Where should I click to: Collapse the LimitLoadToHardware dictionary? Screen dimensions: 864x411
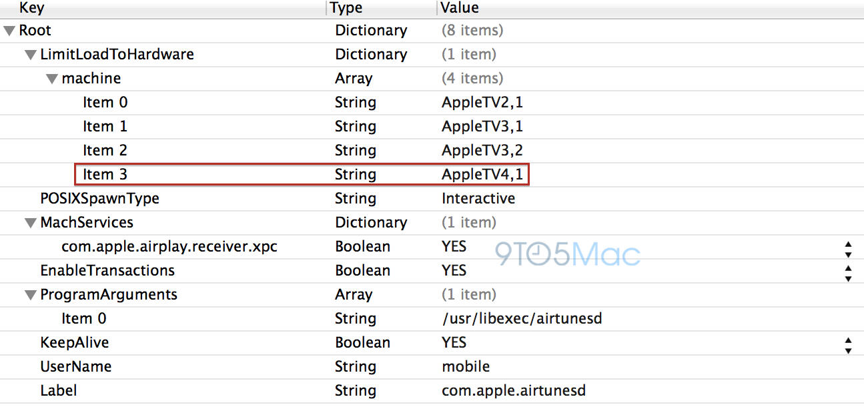pos(31,55)
